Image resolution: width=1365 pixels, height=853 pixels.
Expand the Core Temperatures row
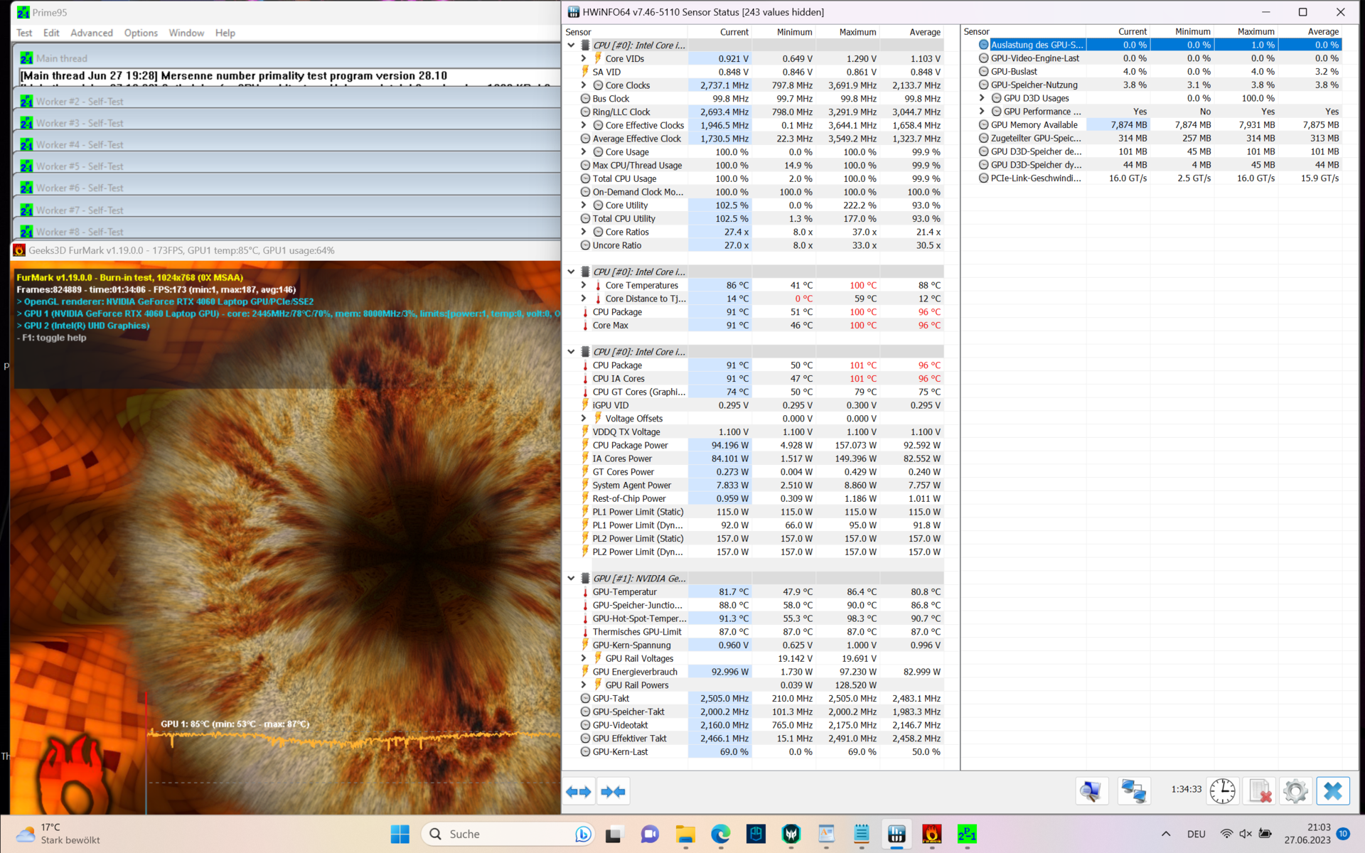(x=584, y=285)
